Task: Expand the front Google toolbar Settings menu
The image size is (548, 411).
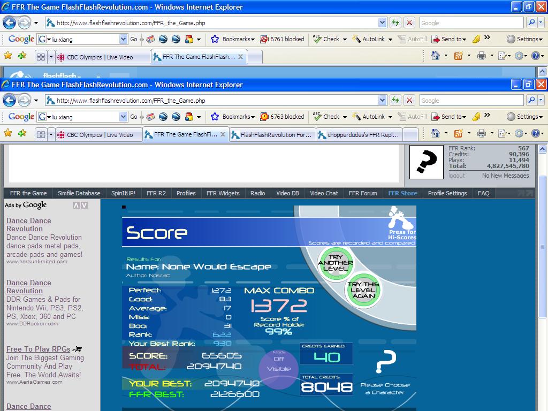Action: (524, 117)
